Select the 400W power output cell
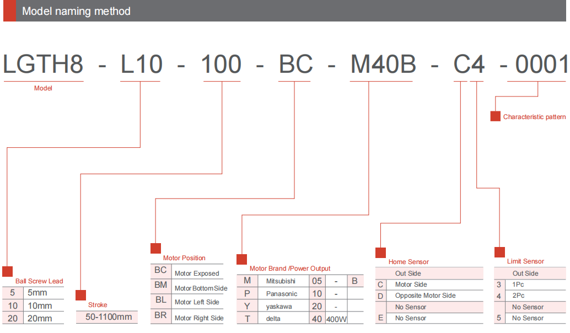This screenshot has width=570, height=333. coord(336,319)
